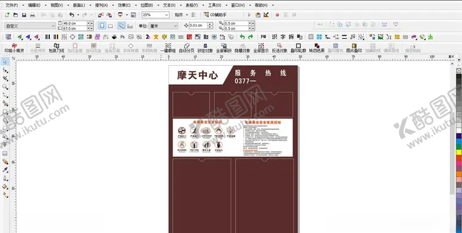The height and width of the screenshot is (233, 462).
Task: Click the 摩天中心 title on canvas
Action: (197, 75)
